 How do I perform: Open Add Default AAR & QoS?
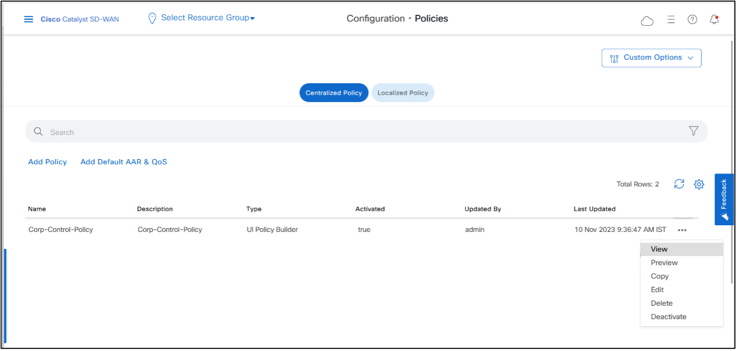click(123, 162)
